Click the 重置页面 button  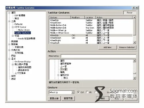click(x=68, y=98)
